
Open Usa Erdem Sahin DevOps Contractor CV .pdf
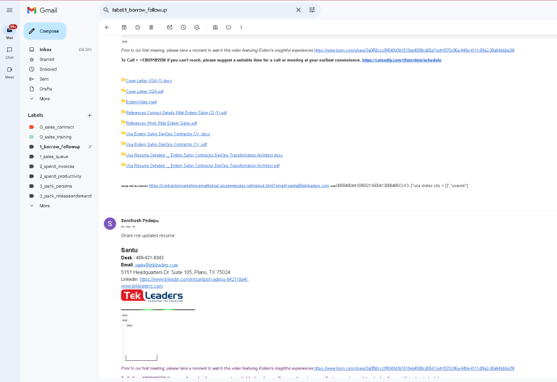coord(166,145)
